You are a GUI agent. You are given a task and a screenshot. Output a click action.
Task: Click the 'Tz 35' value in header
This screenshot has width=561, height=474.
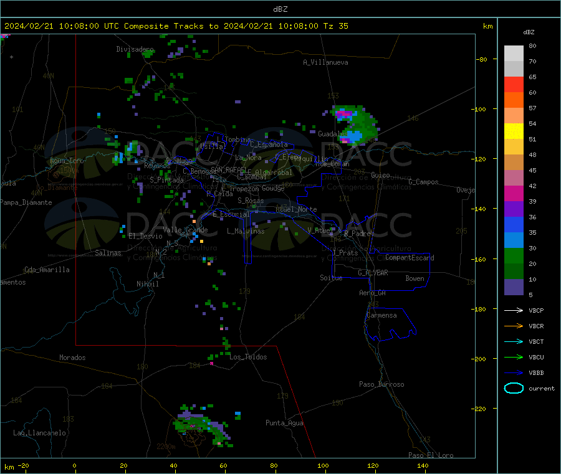pyautogui.click(x=335, y=26)
